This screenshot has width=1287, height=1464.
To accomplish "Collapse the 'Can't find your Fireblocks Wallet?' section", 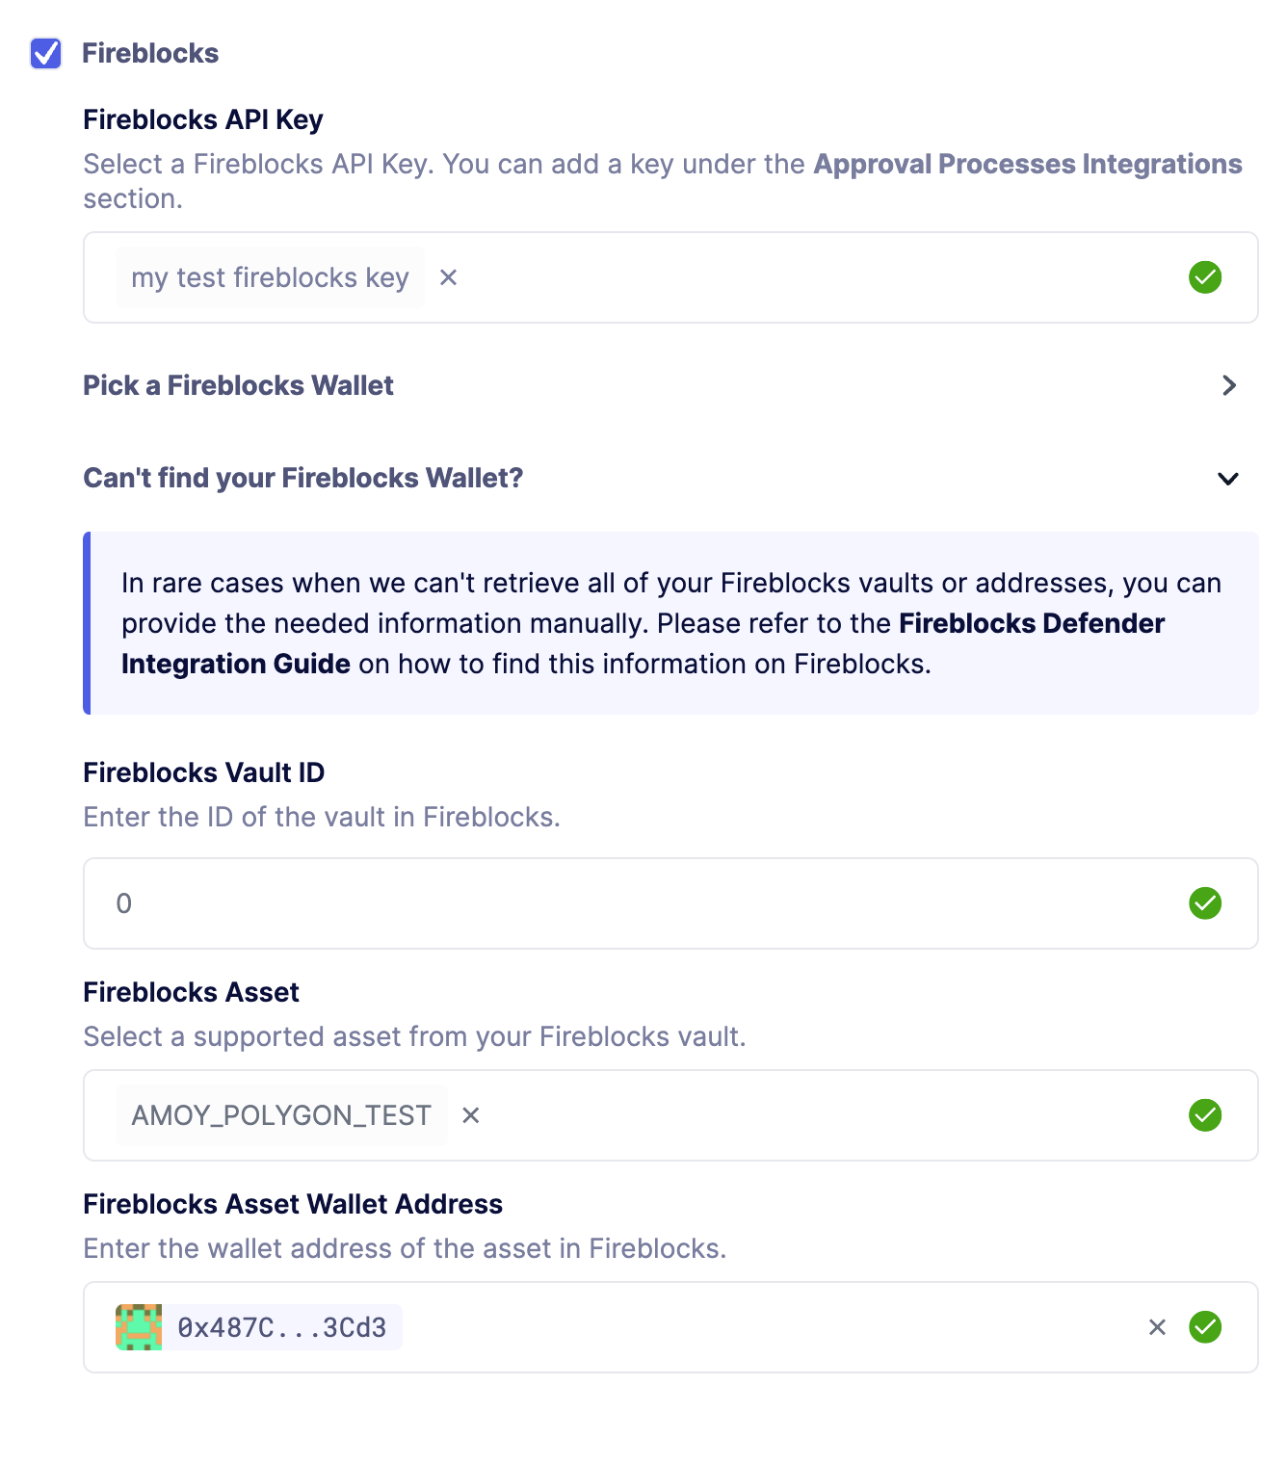I will pyautogui.click(x=1227, y=479).
